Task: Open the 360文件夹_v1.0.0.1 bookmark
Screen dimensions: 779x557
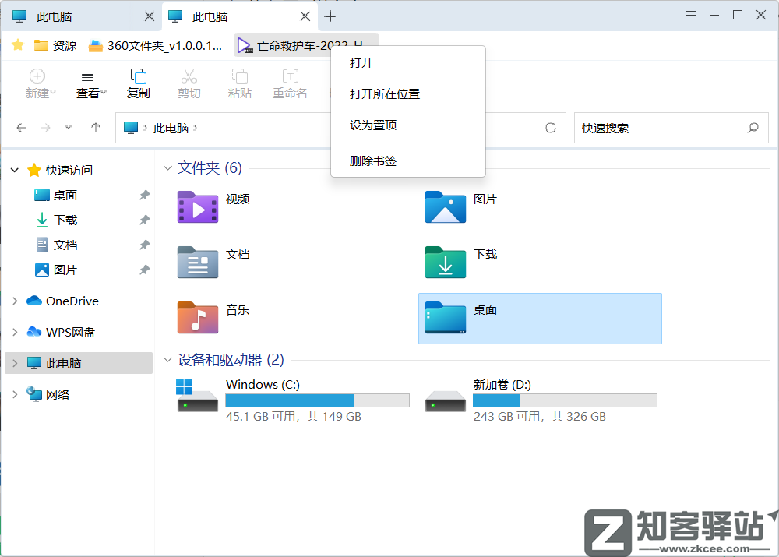Action: [x=141, y=45]
